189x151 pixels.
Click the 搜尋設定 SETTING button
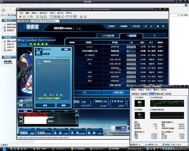click(101, 103)
